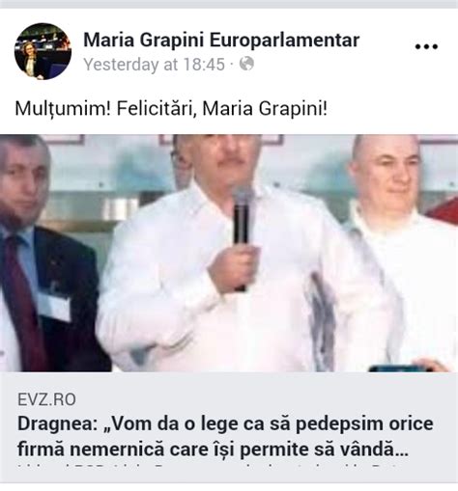Tap the phone at the photo's bottom corner
Screen dimensions: 458x491
(x=399, y=368)
